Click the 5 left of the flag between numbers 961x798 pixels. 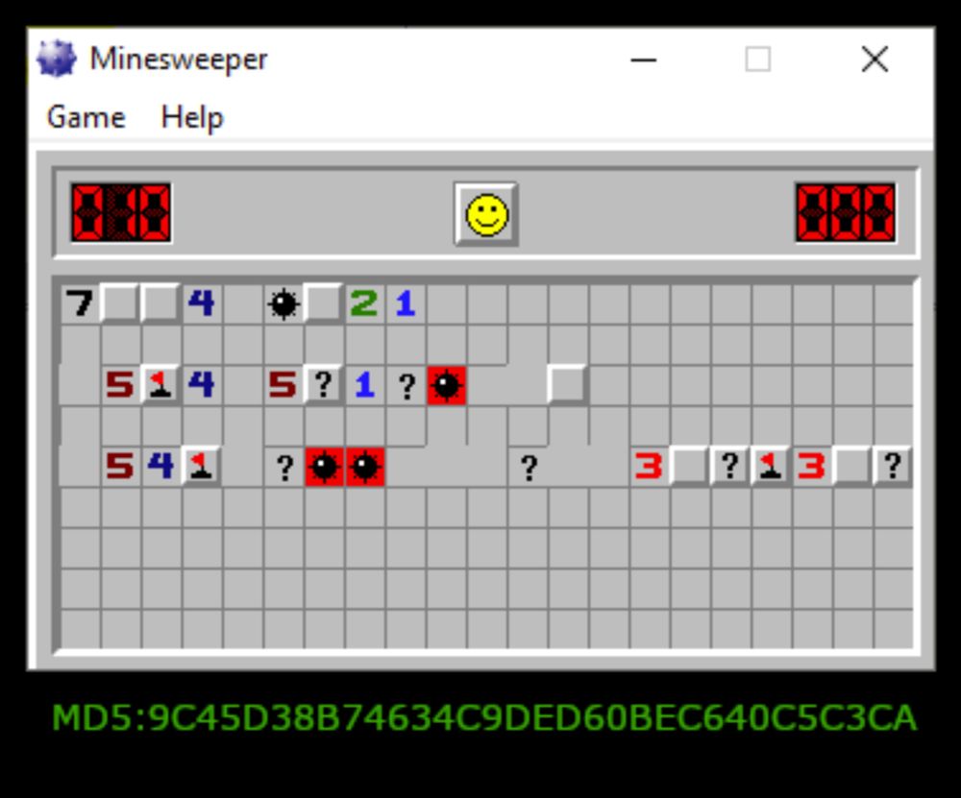pyautogui.click(x=120, y=385)
